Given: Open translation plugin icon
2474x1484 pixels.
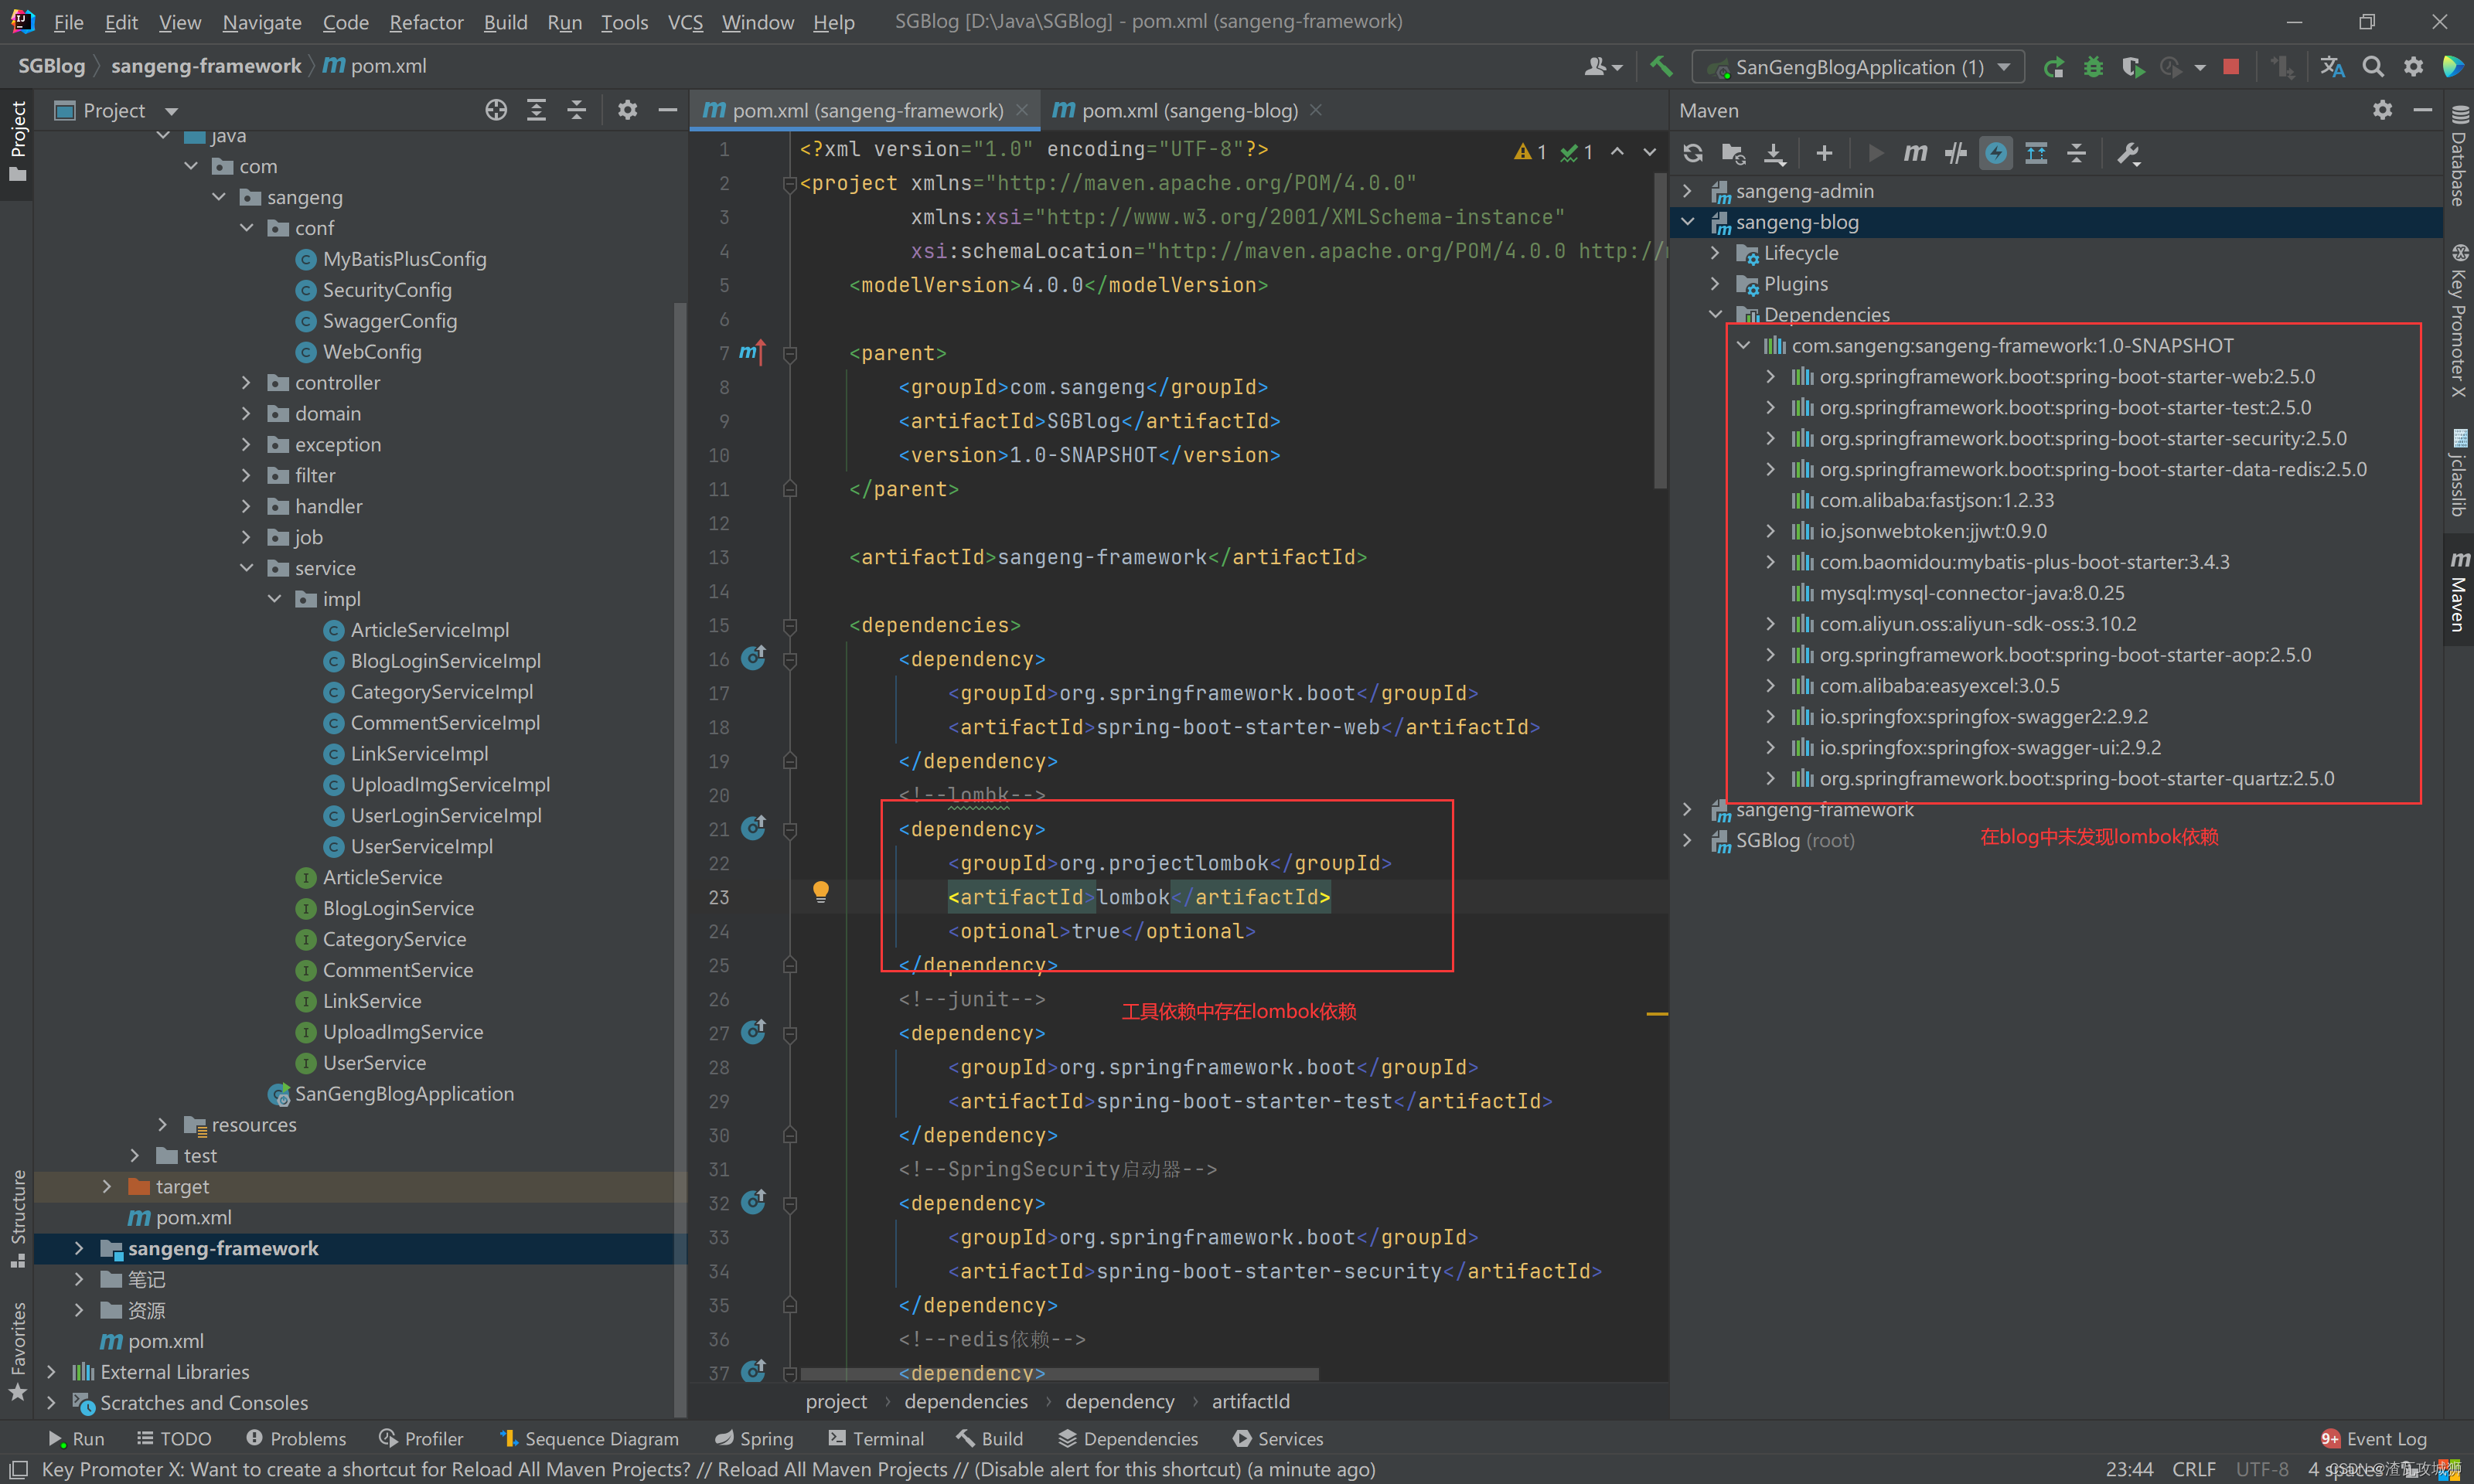Looking at the screenshot, I should [2332, 67].
